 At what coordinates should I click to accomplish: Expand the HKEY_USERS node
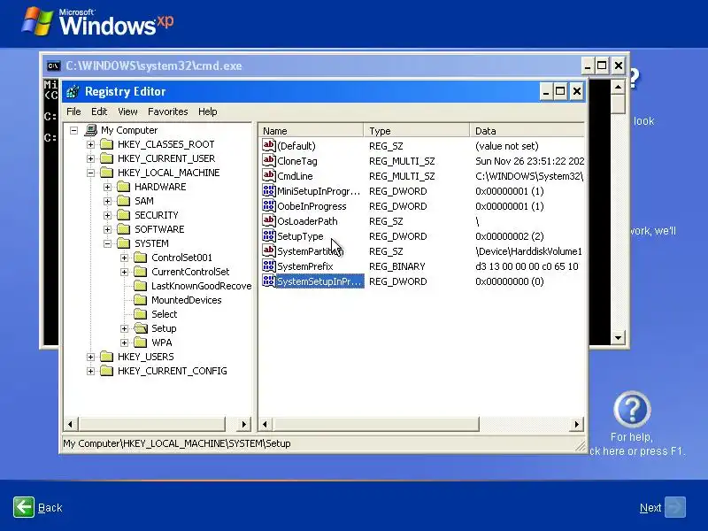[x=91, y=357]
